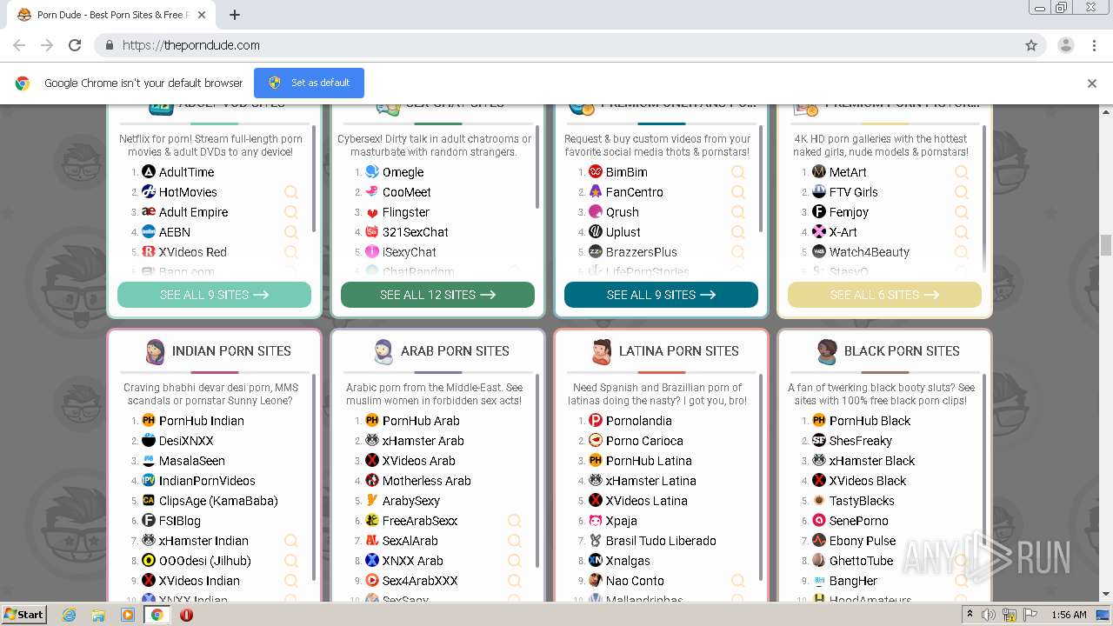
Task: Close the Porn Dude browser tab
Action: 202,15
